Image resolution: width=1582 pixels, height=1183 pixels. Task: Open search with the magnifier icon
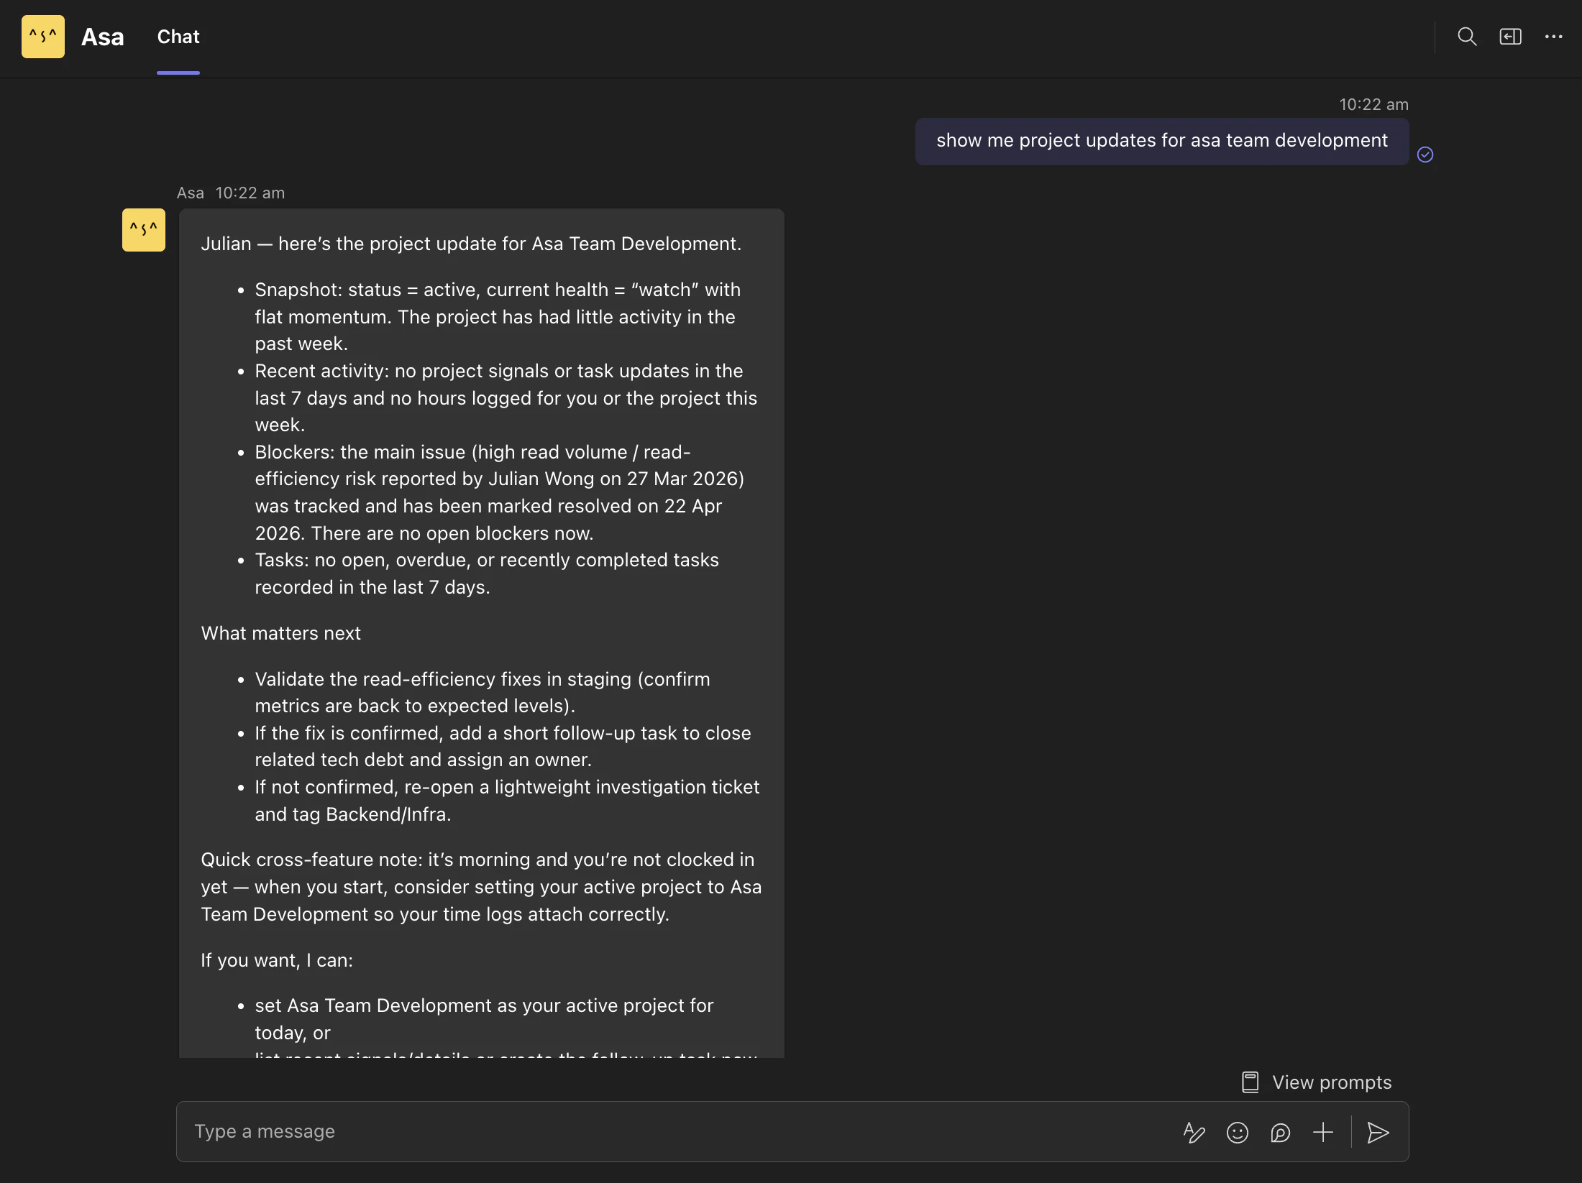pos(1466,37)
